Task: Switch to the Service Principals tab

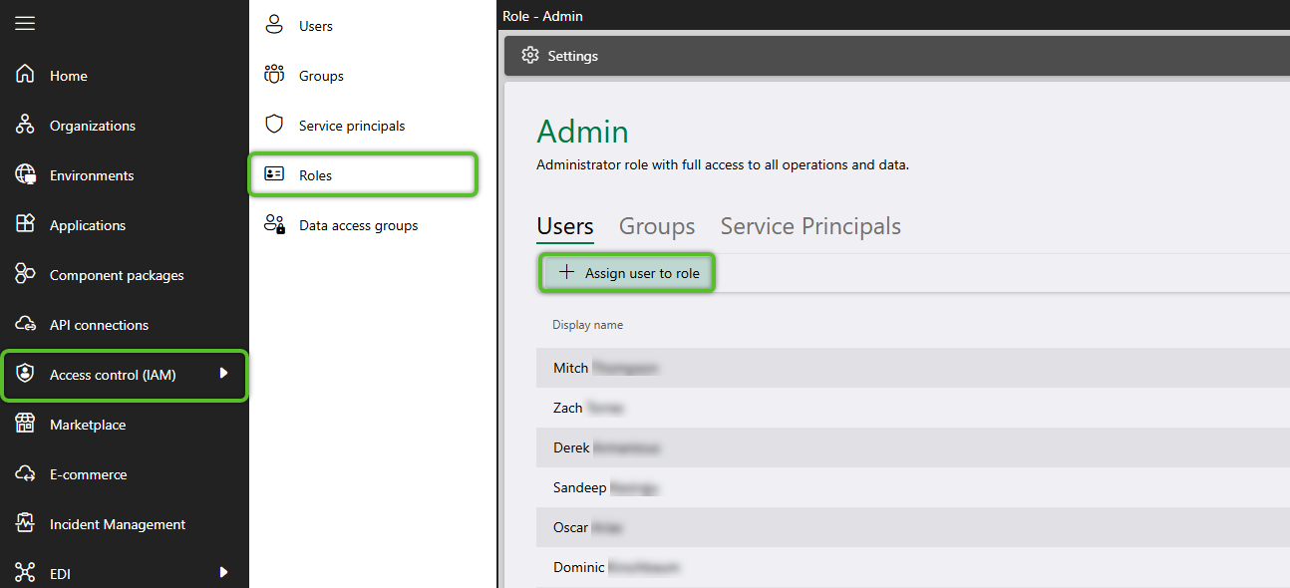Action: (810, 226)
